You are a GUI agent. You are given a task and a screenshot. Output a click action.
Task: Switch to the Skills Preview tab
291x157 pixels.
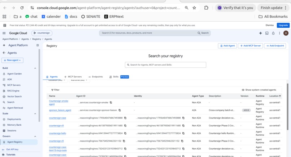pyautogui.click(x=119, y=77)
